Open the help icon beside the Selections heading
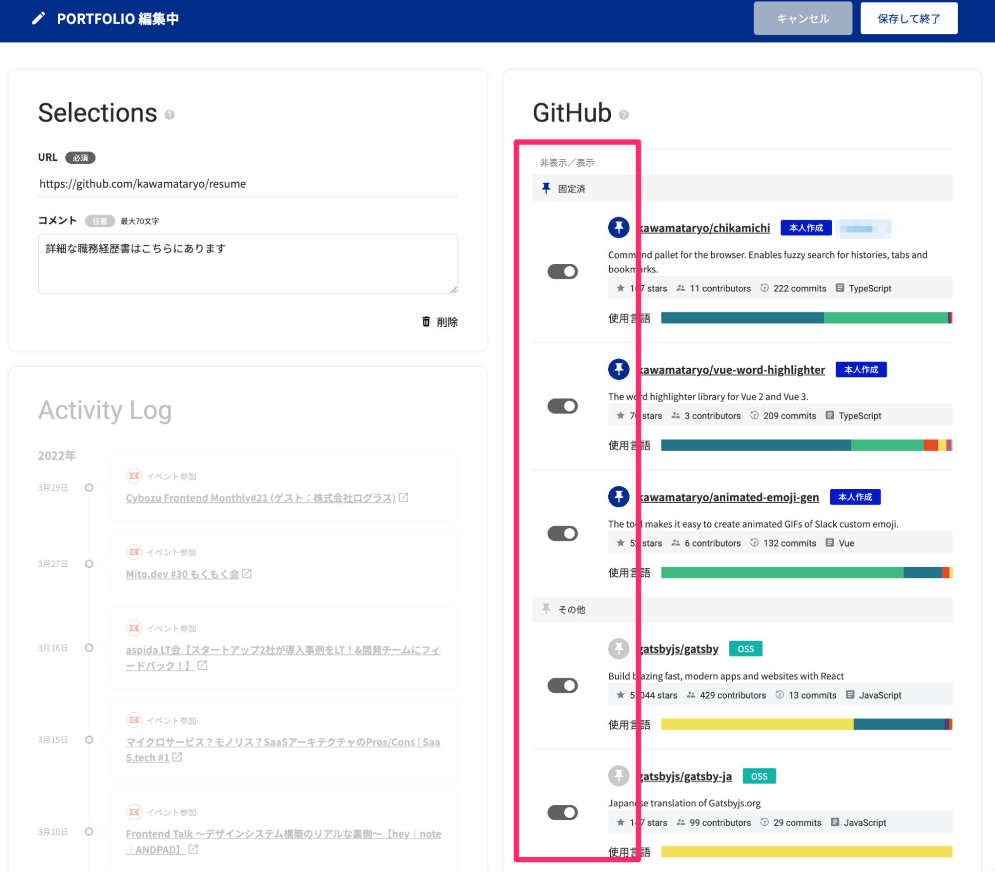The image size is (995, 872). (x=169, y=115)
